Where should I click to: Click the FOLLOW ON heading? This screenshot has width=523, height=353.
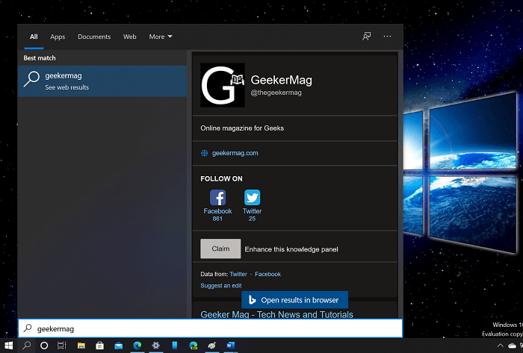[x=221, y=179]
